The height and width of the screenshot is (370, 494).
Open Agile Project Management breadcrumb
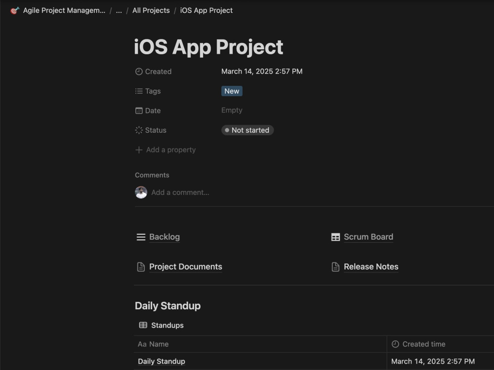pos(64,10)
